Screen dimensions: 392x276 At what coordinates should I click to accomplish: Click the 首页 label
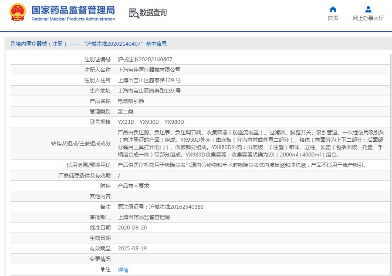(333, 18)
